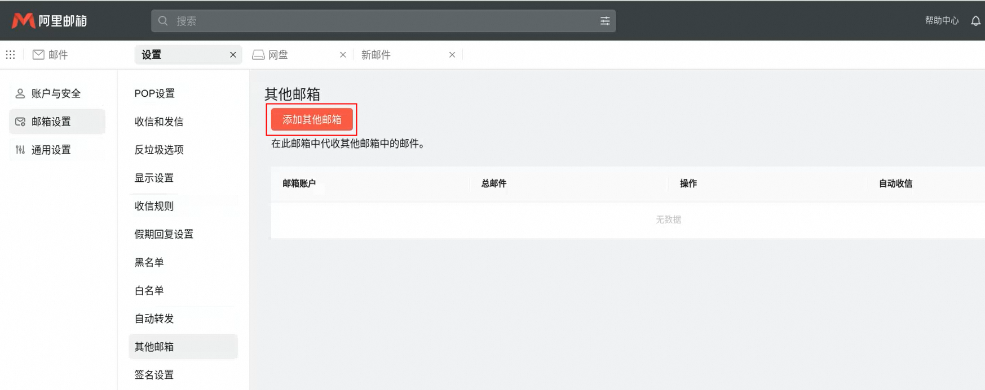Viewport: 985px width, 390px height.
Task: Close the 网盘 tab
Action: click(343, 55)
